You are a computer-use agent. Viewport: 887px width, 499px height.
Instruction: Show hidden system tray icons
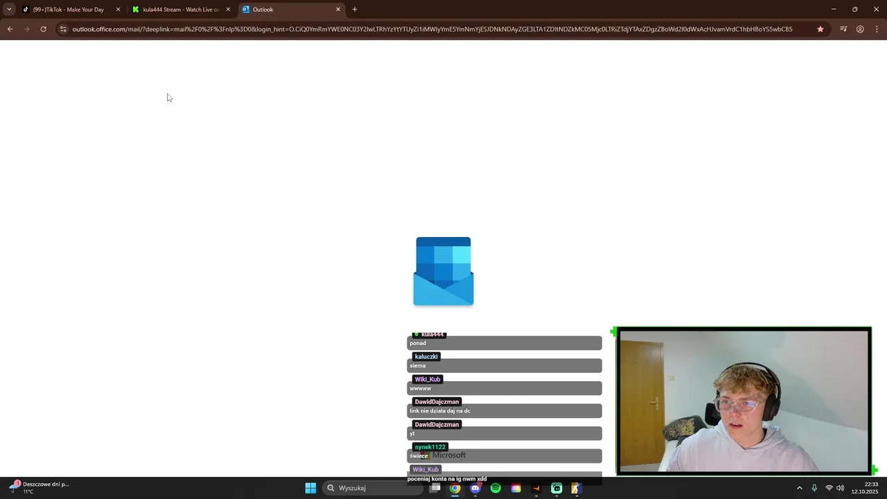[x=799, y=488]
